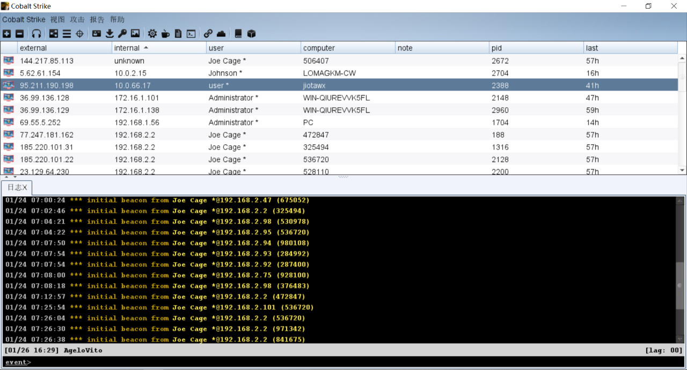Click the computer cell 472847
687x370 pixels.
click(x=348, y=135)
